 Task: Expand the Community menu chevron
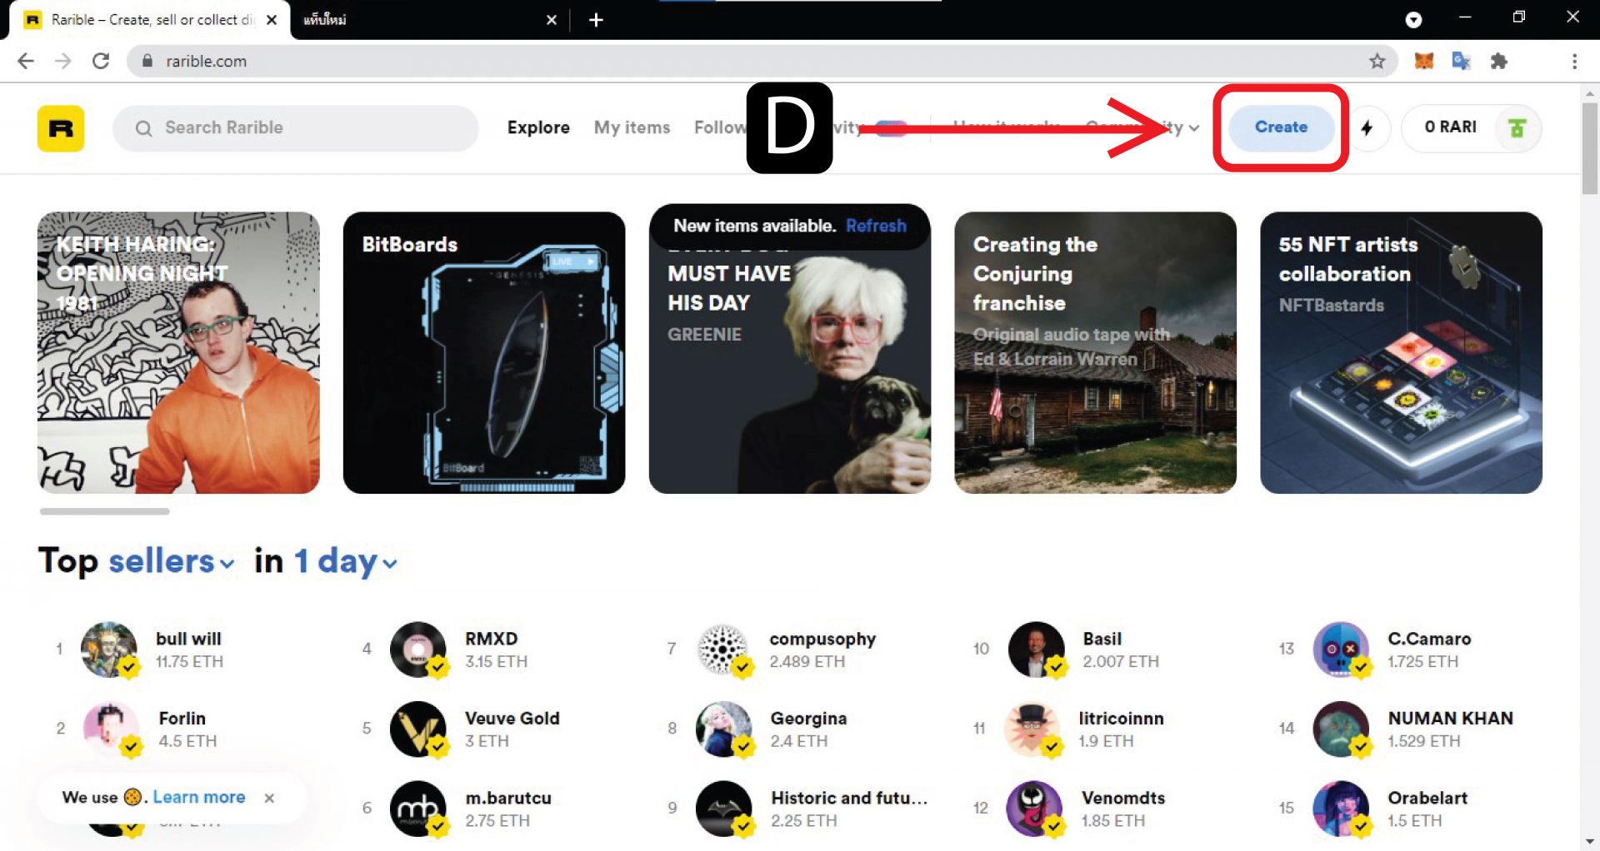click(x=1194, y=128)
